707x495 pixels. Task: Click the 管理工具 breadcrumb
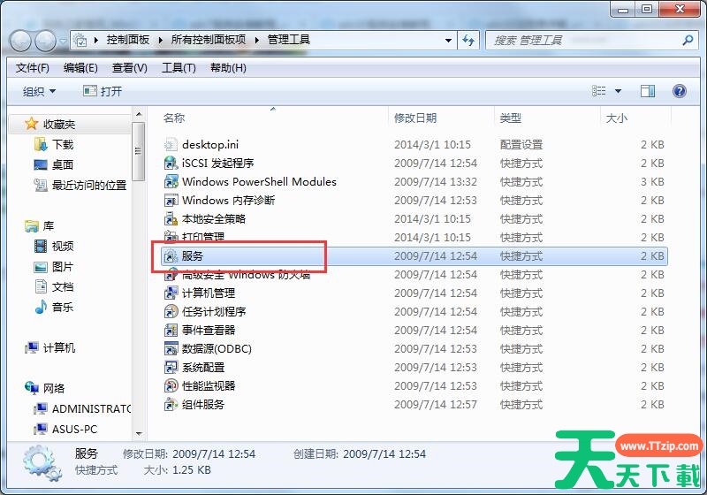pos(289,40)
